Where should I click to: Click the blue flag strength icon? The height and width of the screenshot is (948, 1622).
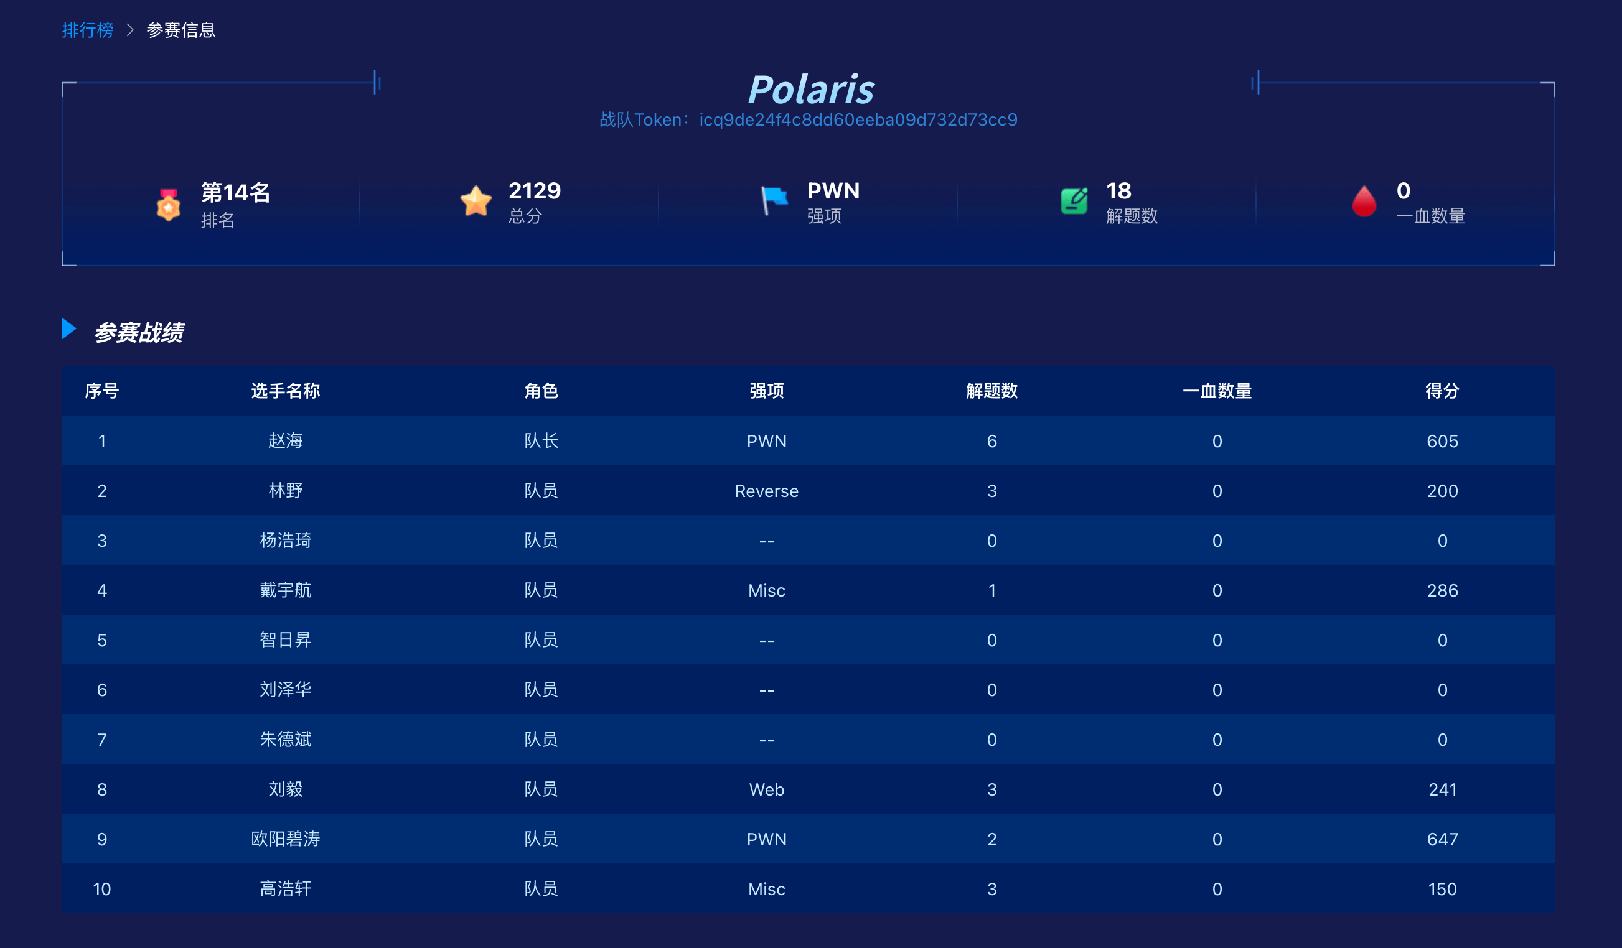(774, 201)
